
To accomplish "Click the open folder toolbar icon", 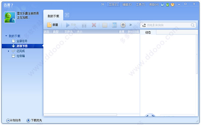I will pyautogui.click(x=105, y=25).
